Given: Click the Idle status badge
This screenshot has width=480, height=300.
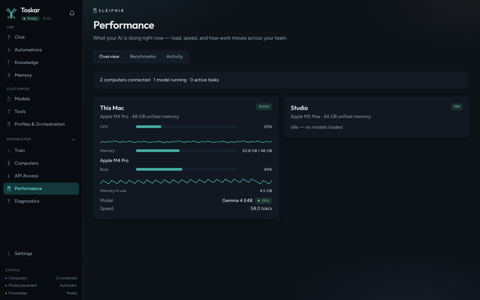Looking at the screenshot, I should click(457, 107).
